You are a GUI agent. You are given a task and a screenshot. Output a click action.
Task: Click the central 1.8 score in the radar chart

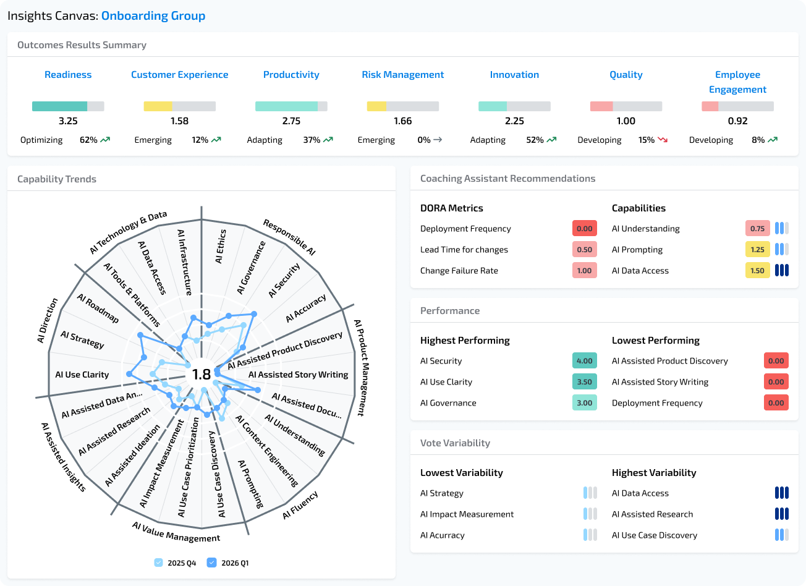(201, 373)
